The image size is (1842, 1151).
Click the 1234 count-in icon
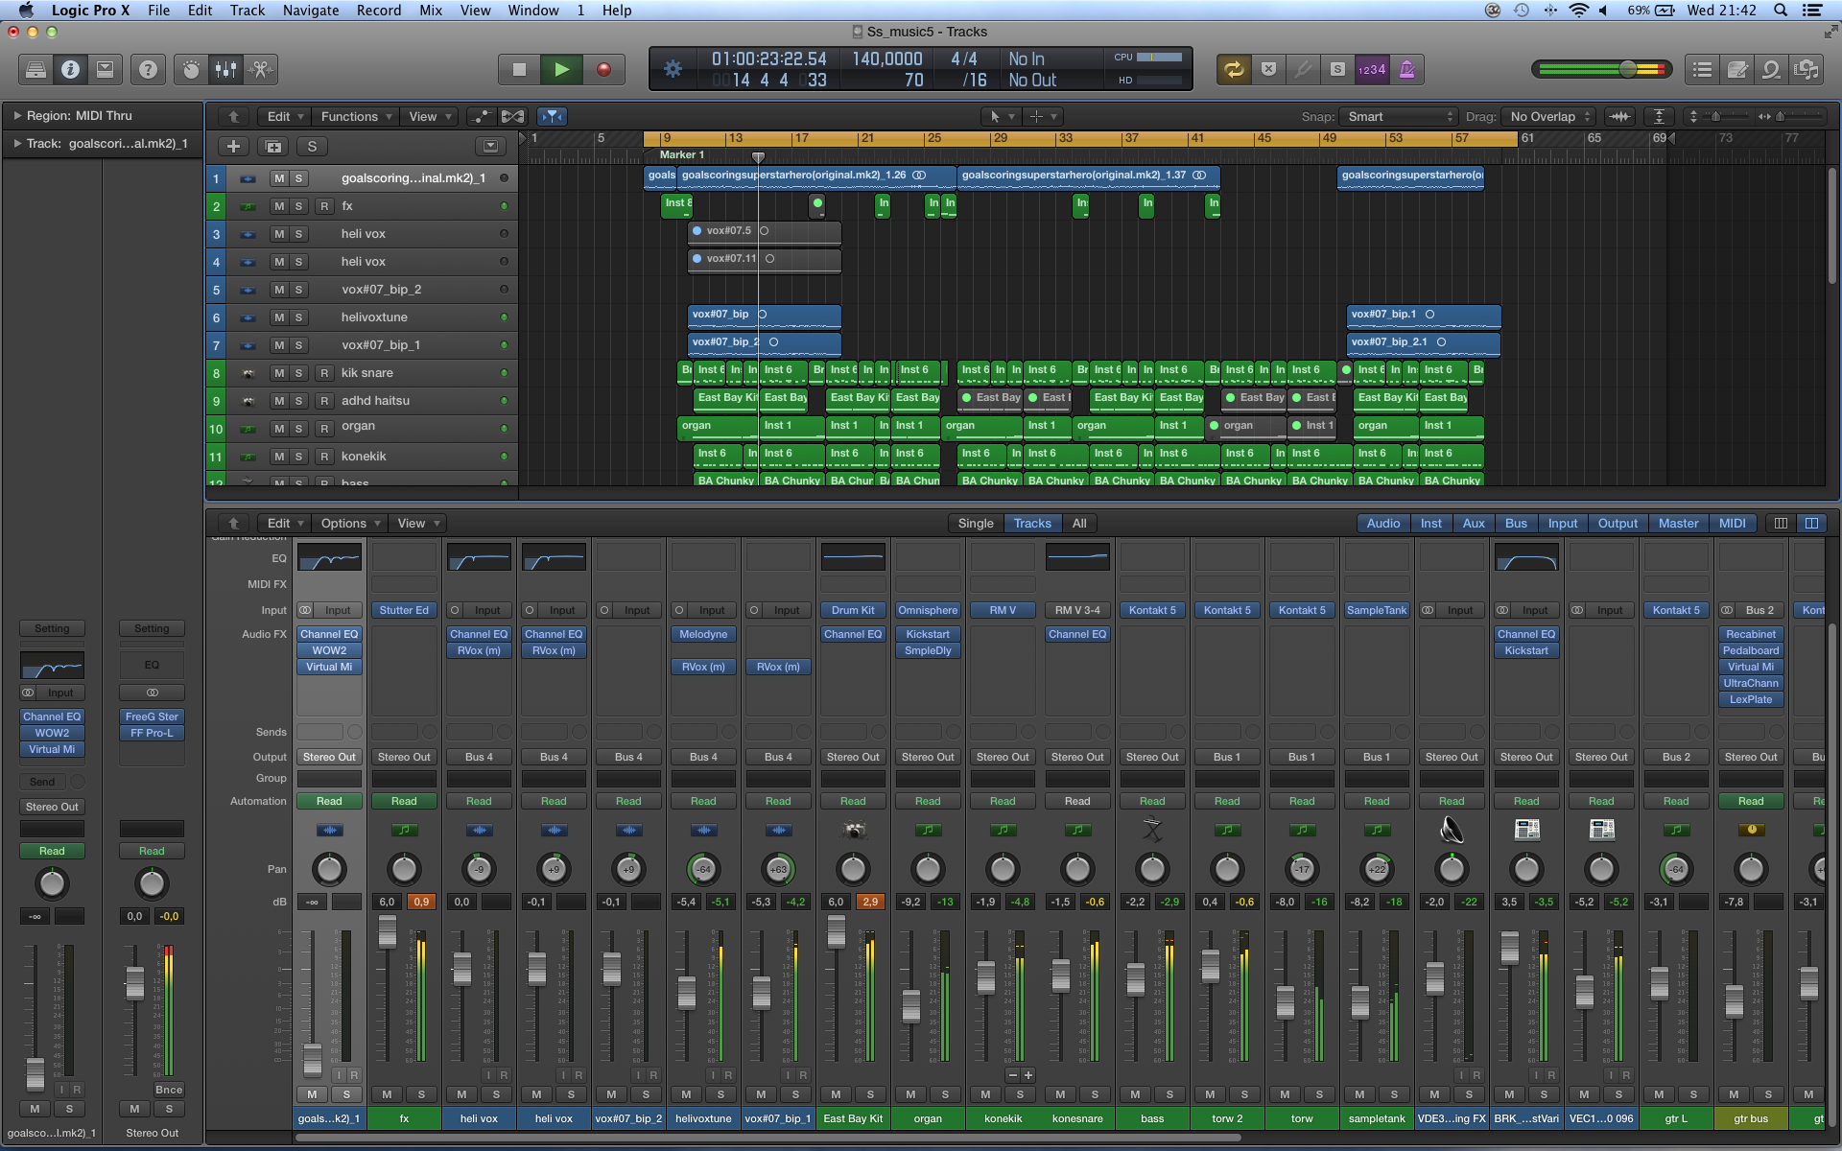point(1371,69)
